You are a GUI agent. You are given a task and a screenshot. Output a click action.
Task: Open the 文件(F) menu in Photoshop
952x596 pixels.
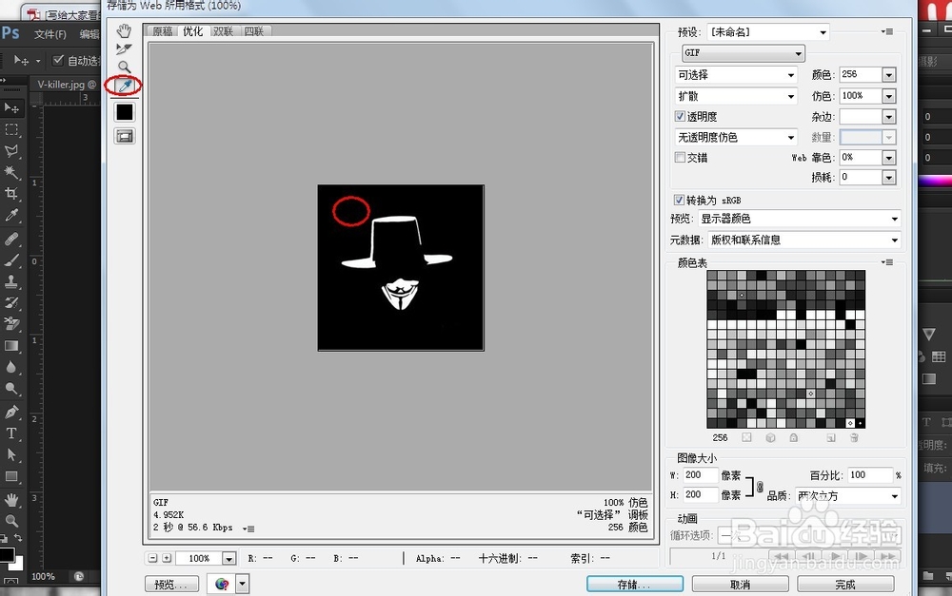(50, 34)
